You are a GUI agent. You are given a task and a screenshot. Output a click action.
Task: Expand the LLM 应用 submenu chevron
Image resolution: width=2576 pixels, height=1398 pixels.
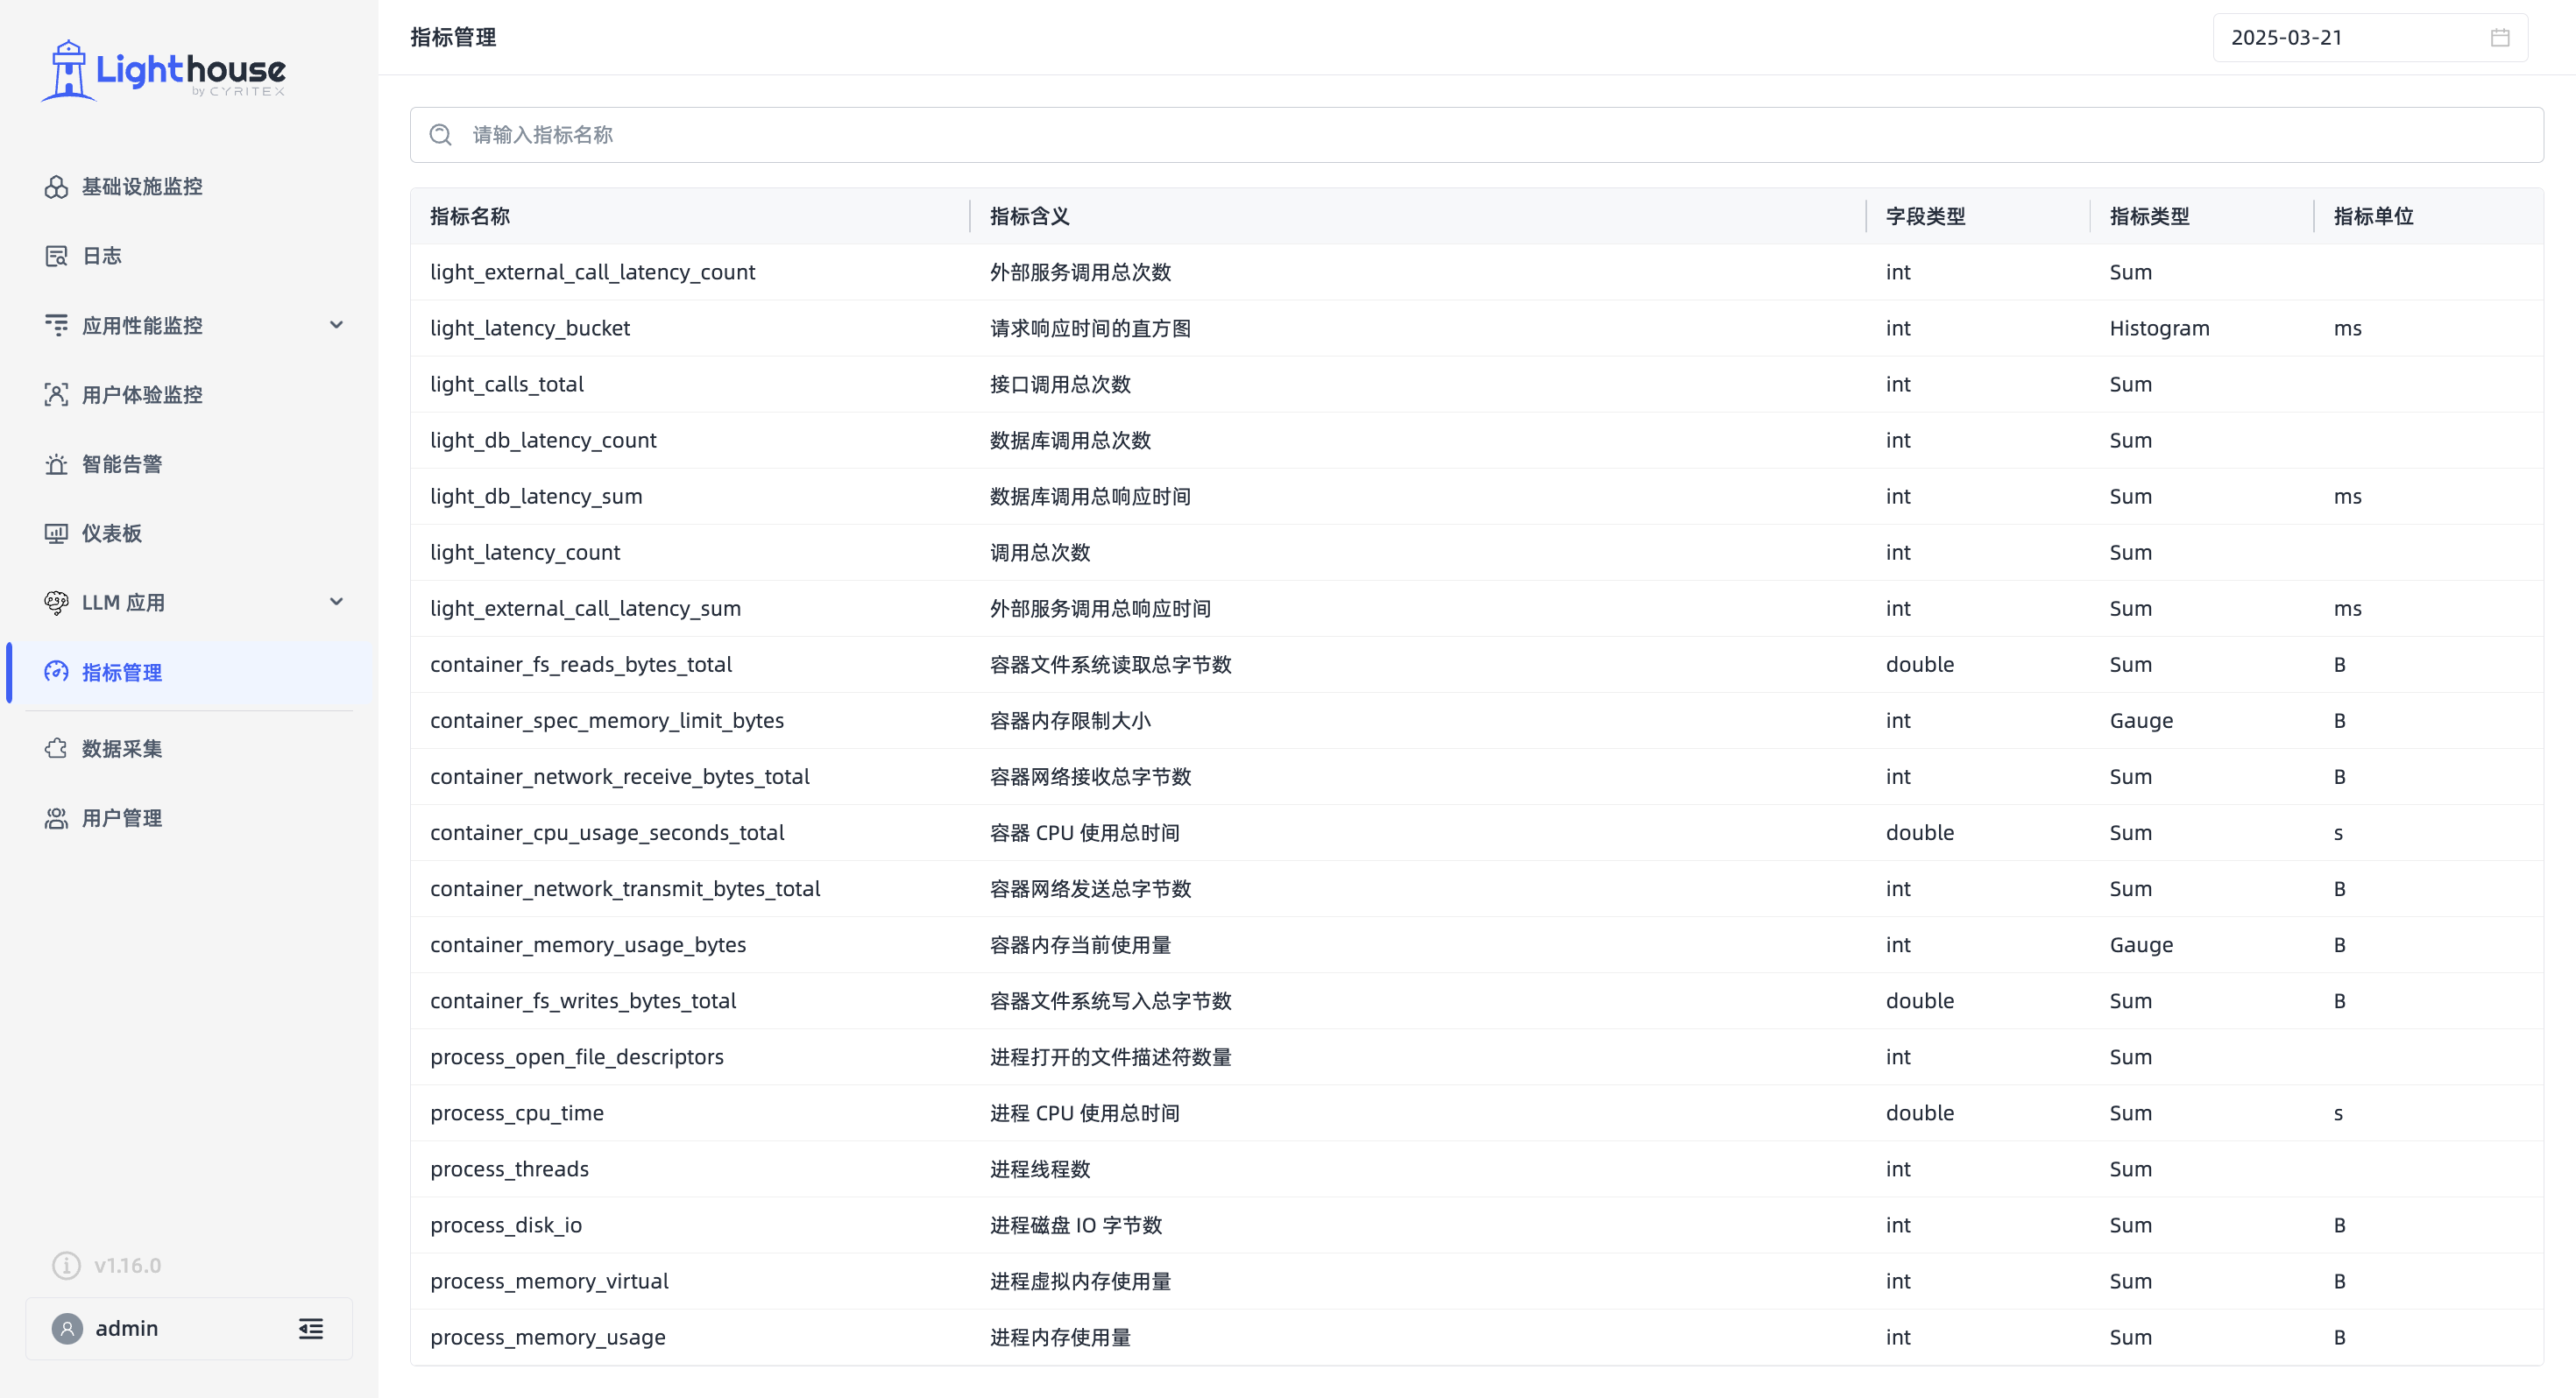(337, 602)
